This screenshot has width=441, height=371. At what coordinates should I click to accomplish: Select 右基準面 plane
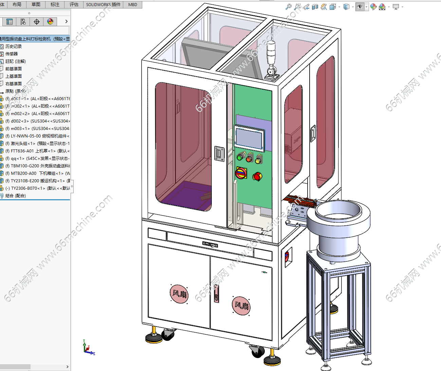pyautogui.click(x=14, y=84)
